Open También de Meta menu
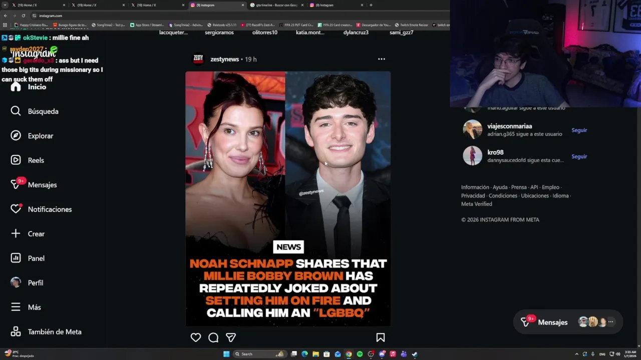641x360 pixels. [46, 331]
